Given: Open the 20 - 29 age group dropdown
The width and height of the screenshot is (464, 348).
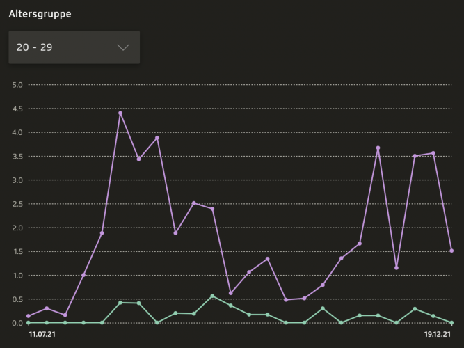Looking at the screenshot, I should 74,47.
